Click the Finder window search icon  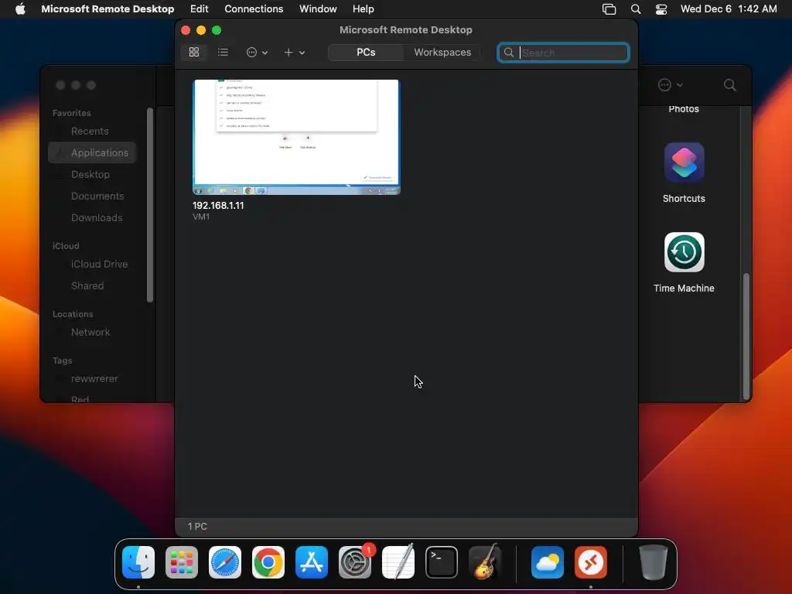[x=730, y=85]
